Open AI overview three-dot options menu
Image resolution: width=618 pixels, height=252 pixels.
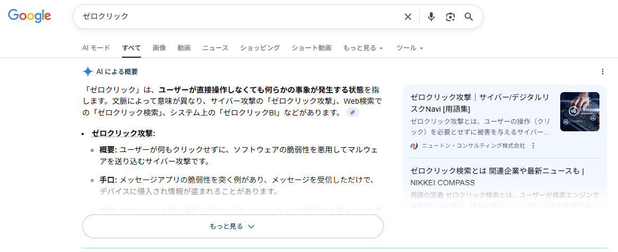pos(602,71)
